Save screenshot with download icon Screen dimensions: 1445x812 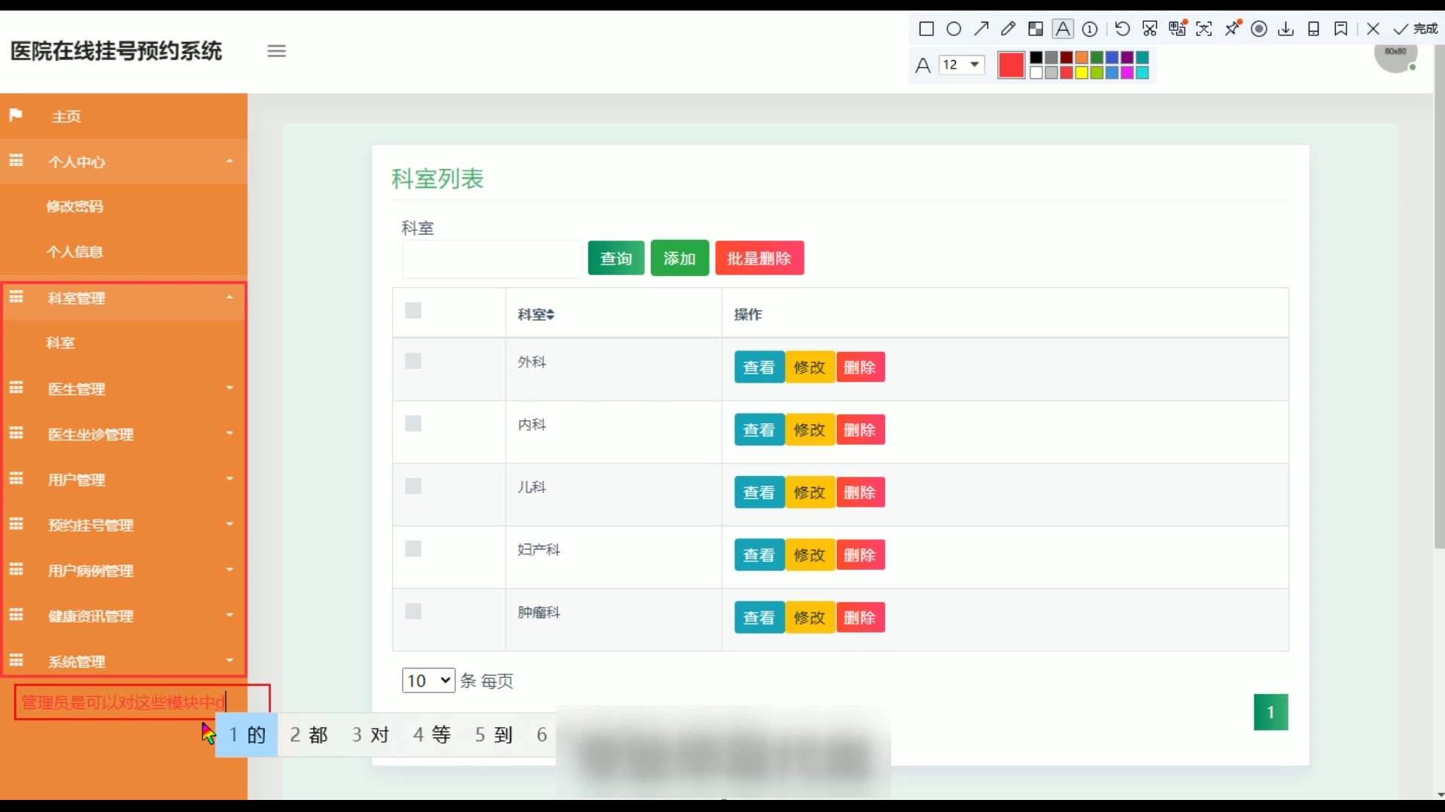tap(1286, 29)
